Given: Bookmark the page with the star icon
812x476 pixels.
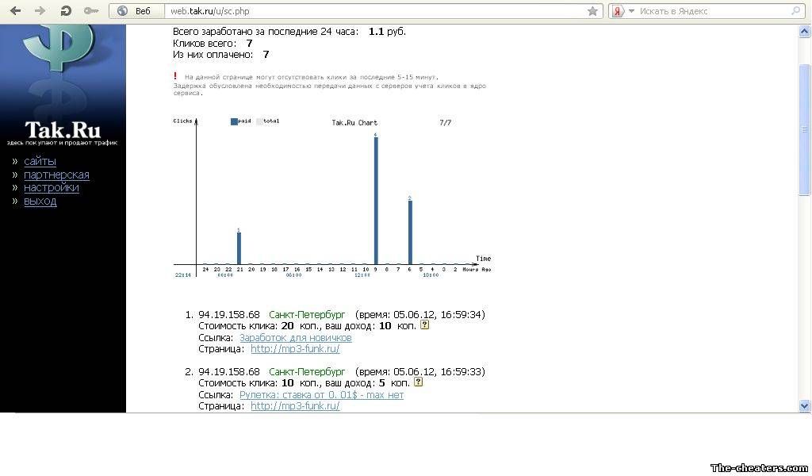Looking at the screenshot, I should (592, 11).
